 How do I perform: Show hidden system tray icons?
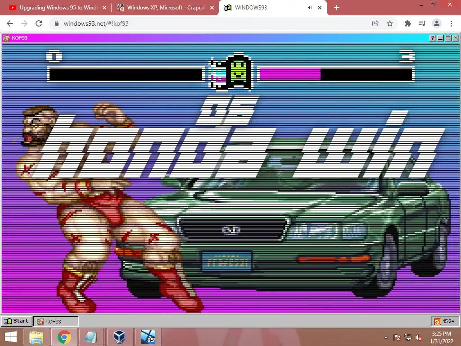coord(386,337)
